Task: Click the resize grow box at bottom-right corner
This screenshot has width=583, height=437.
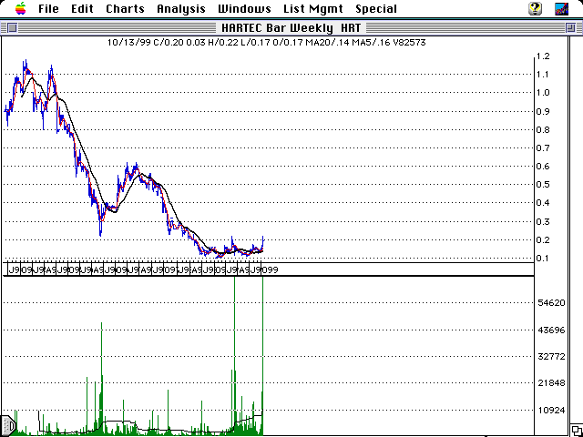Action: (574, 429)
